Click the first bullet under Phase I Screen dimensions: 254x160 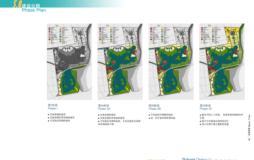point(57,114)
